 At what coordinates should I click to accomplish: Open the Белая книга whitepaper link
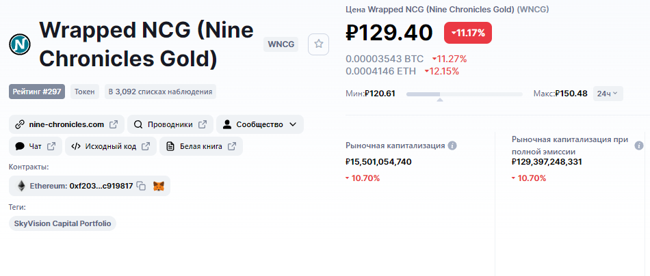pyautogui.click(x=201, y=146)
